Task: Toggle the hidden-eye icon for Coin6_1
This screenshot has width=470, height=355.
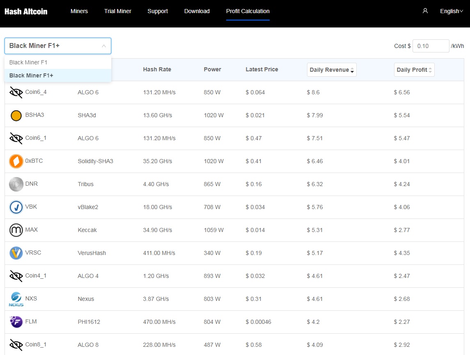Action: [16, 138]
